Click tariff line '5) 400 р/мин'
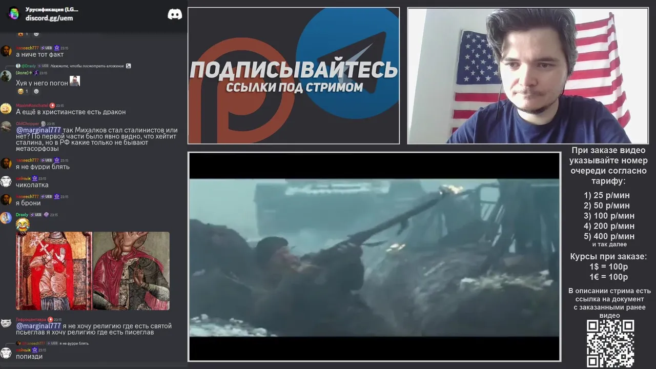 609,236
